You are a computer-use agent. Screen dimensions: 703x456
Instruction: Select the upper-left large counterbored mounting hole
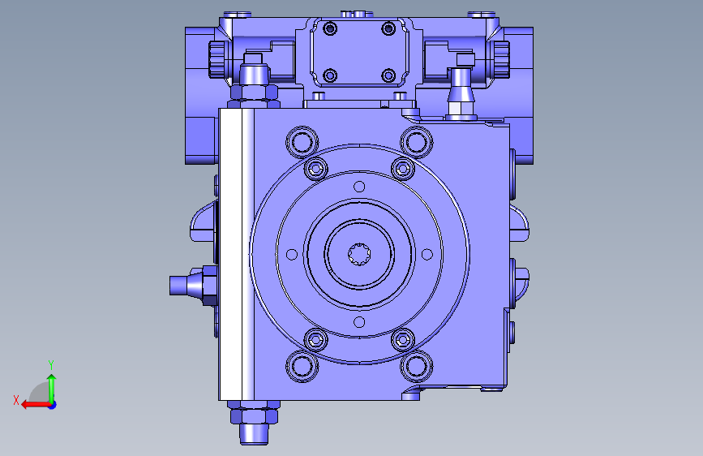302,142
